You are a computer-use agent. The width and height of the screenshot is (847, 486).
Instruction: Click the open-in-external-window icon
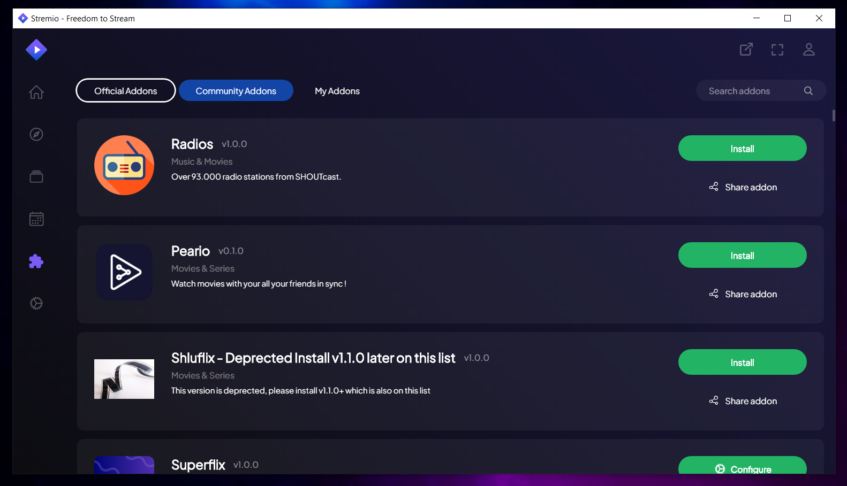[x=746, y=50]
